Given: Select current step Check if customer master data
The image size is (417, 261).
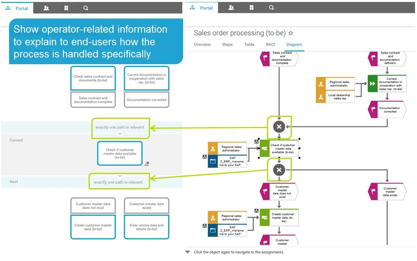Looking at the screenshot, I should (x=120, y=154).
